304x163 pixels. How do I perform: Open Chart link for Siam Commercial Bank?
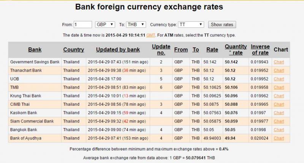[279, 121]
